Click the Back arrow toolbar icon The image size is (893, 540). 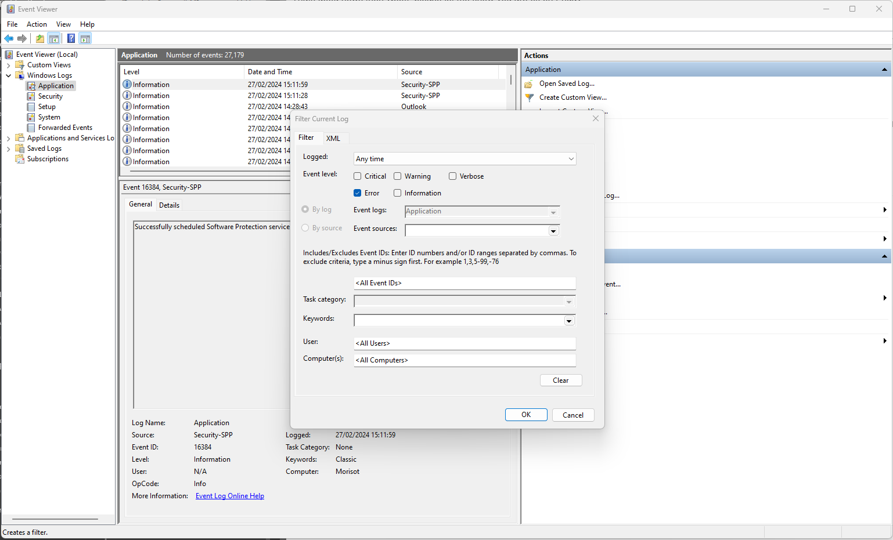(x=9, y=39)
